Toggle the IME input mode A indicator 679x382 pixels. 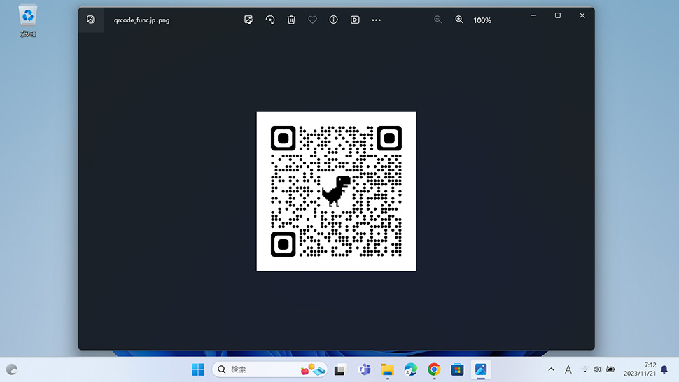[x=568, y=369]
